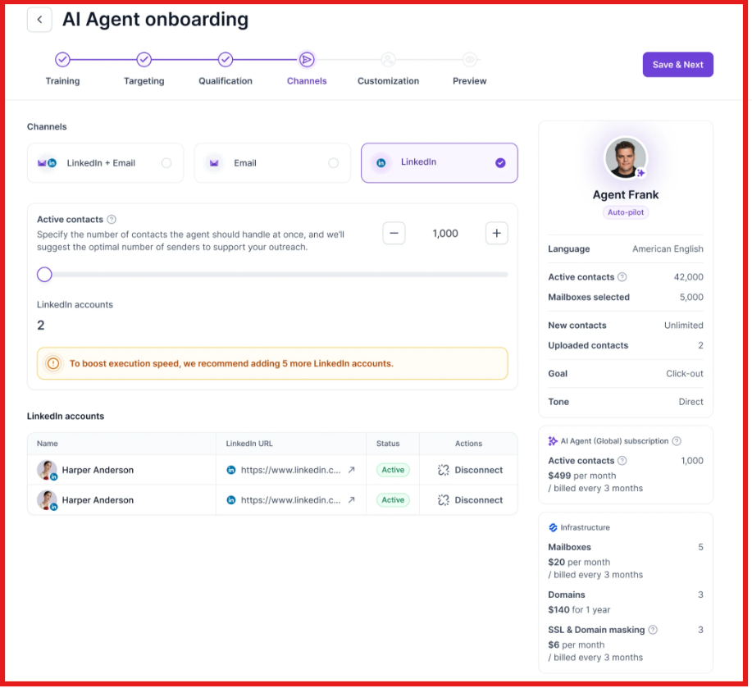
Task: Click the 1,000 contacts input field
Action: pos(445,233)
